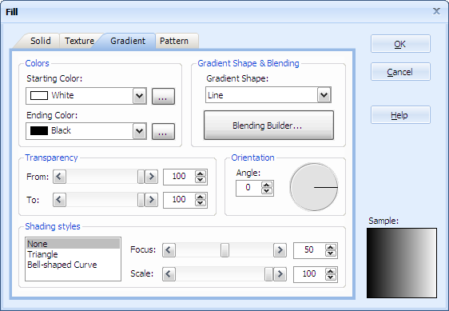Decrease the Focus value with down spinner

coord(331,253)
